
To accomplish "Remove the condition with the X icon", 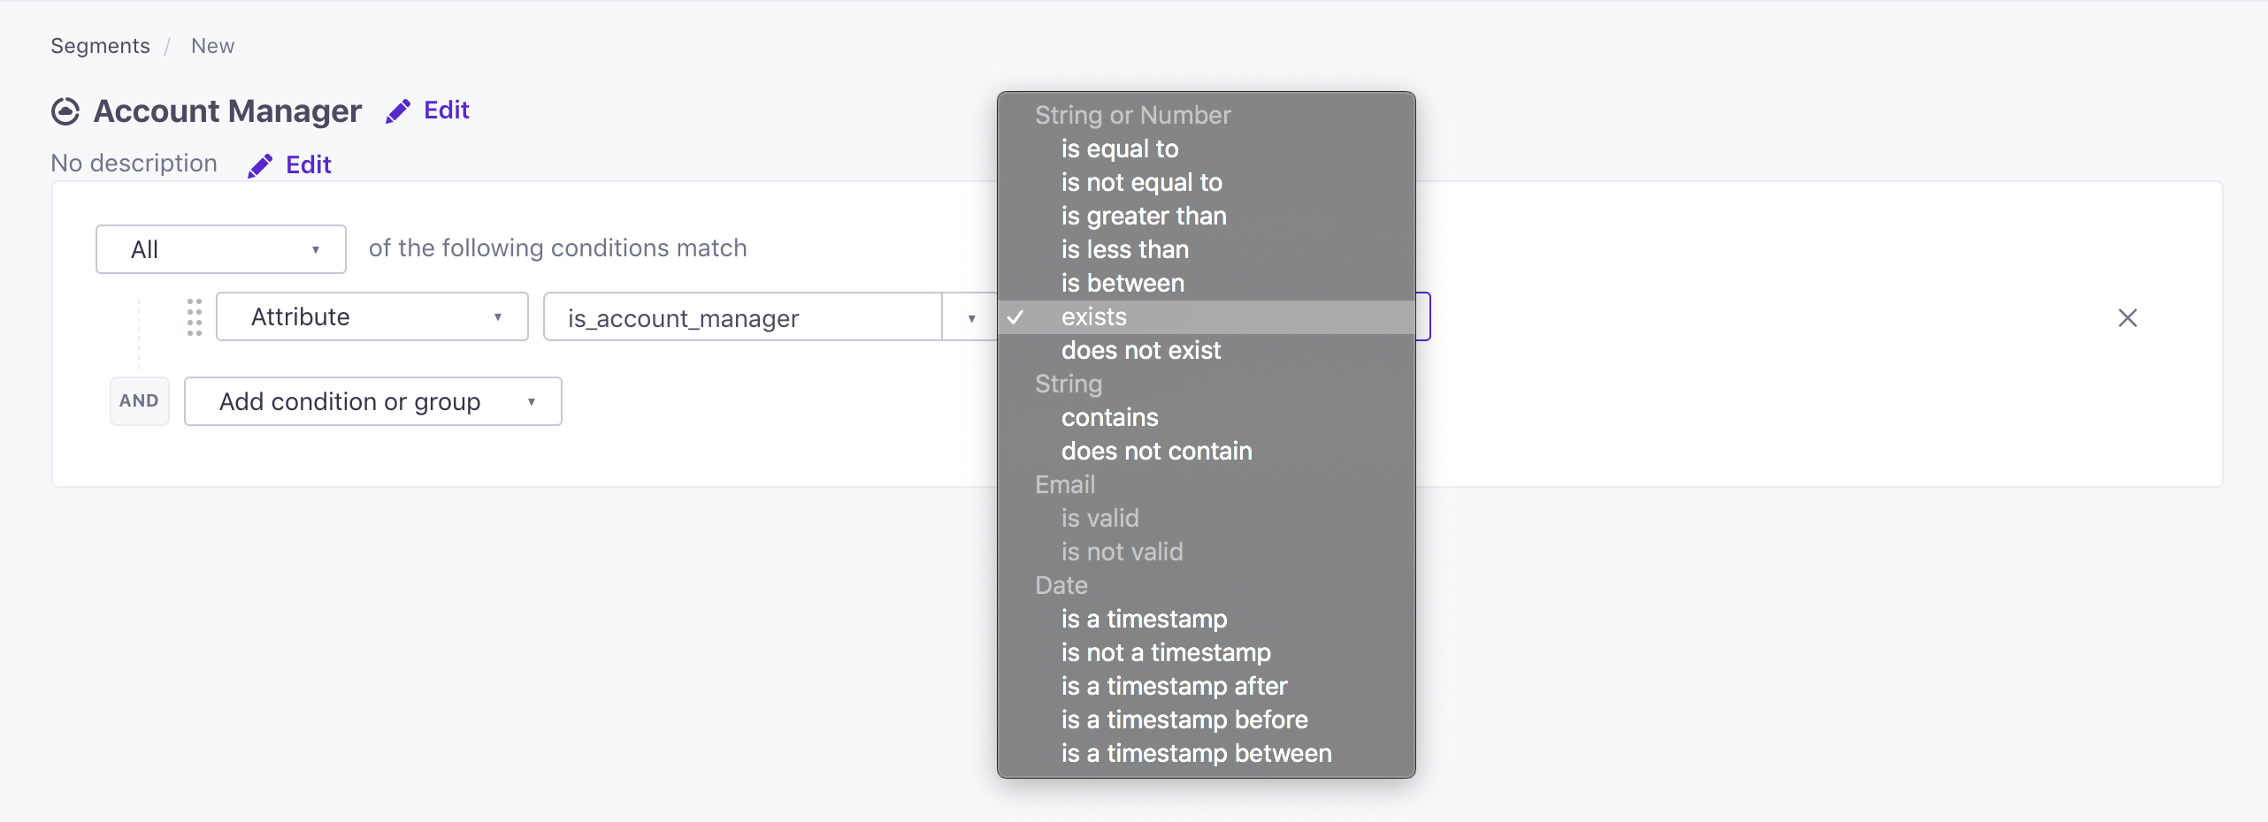I will [x=2127, y=318].
